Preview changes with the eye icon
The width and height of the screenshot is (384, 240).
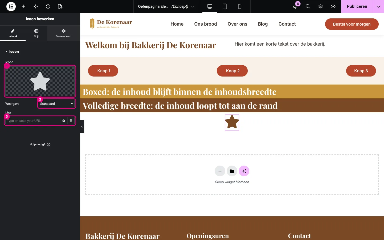pos(333,6)
